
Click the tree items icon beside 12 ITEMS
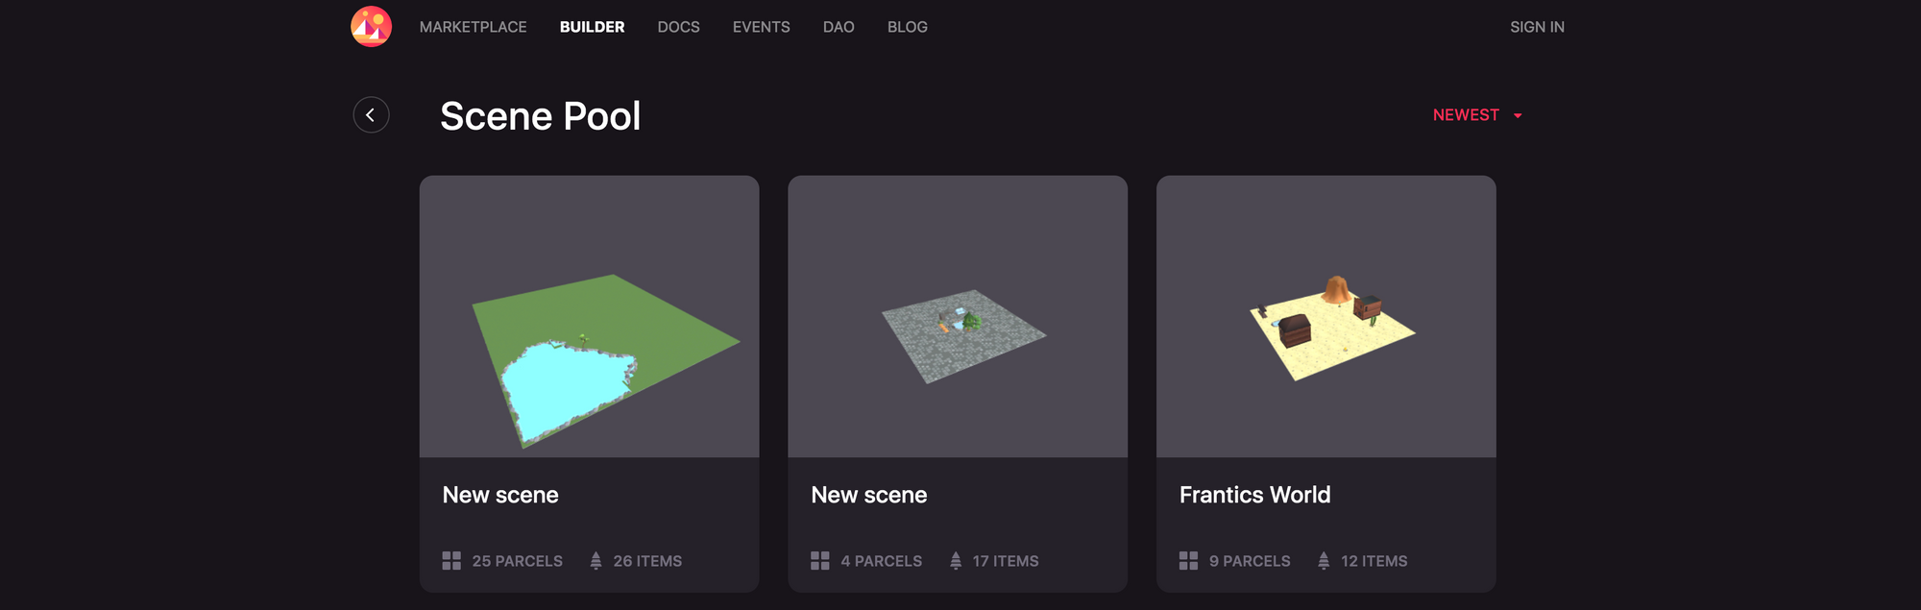(x=1324, y=561)
